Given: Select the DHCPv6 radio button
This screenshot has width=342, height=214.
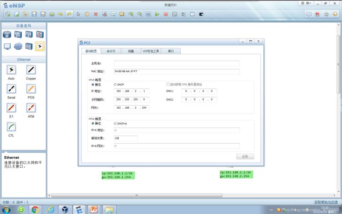Looking at the screenshot, I should coord(115,123).
